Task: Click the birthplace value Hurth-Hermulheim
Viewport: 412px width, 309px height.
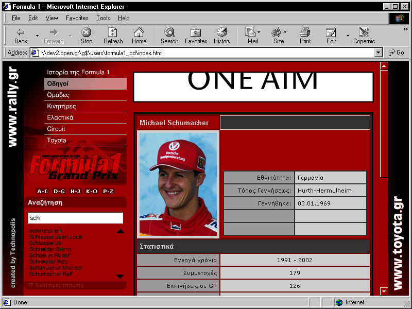Action: click(324, 191)
